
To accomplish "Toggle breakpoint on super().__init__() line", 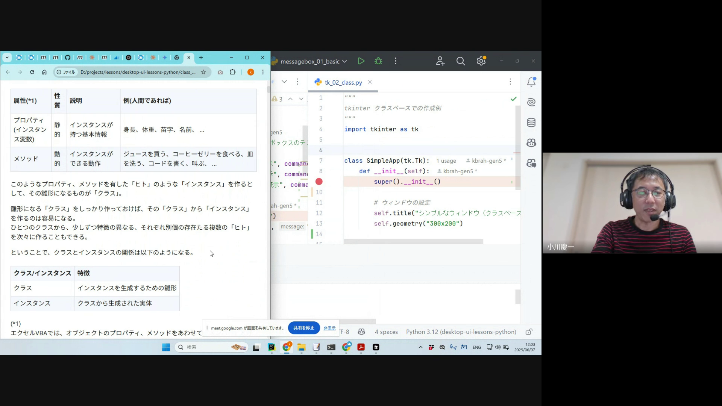I will 319,182.
